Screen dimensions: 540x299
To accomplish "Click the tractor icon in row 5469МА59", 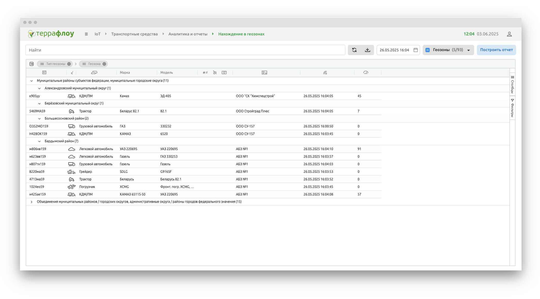I will [x=71, y=111].
